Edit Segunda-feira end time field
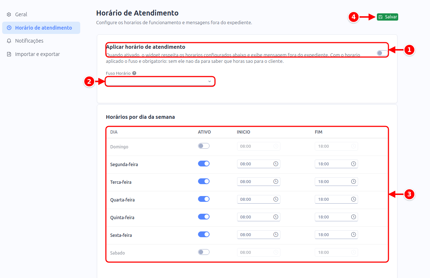430x278 pixels. (x=336, y=164)
